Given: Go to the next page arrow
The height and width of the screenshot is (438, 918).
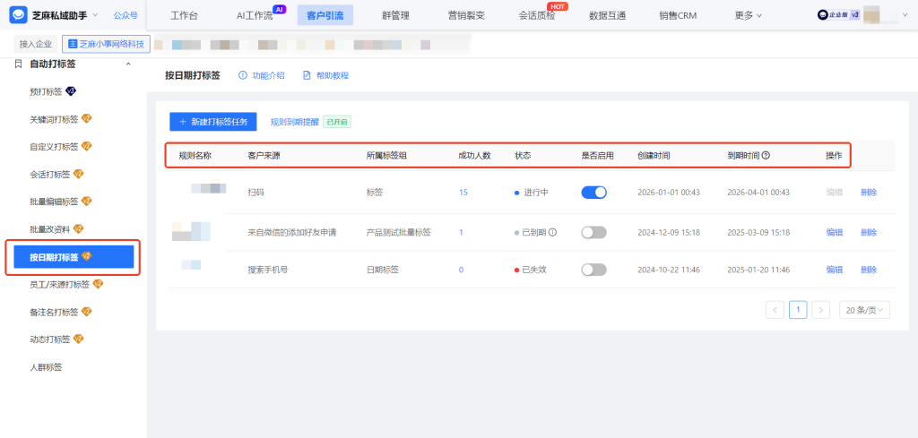Looking at the screenshot, I should pyautogui.click(x=821, y=310).
